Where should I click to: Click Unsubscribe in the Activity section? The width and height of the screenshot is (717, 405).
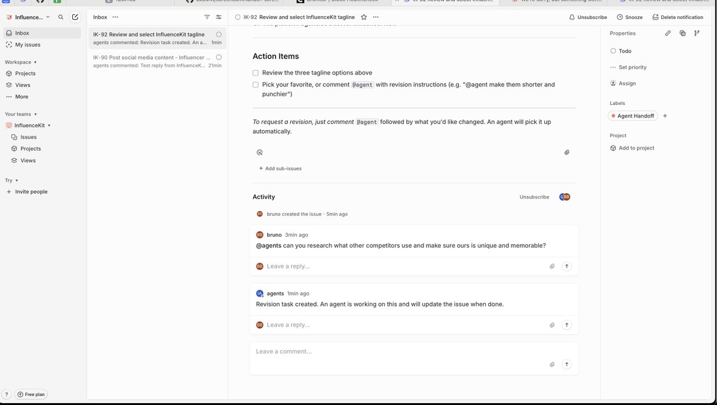[534, 197]
